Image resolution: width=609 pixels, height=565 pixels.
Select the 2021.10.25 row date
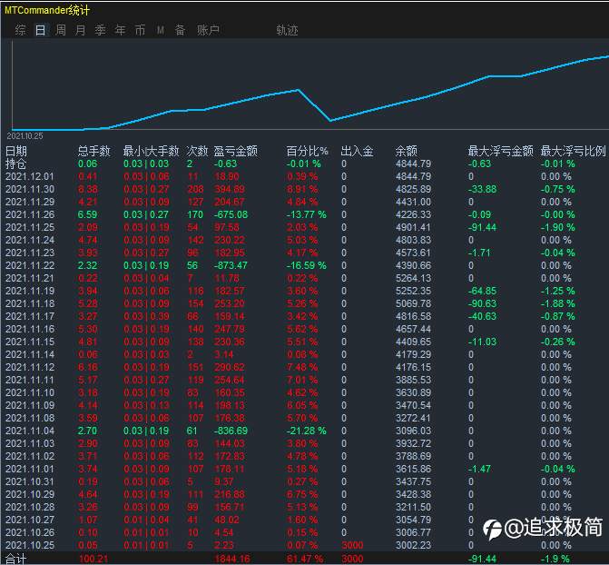pos(30,546)
